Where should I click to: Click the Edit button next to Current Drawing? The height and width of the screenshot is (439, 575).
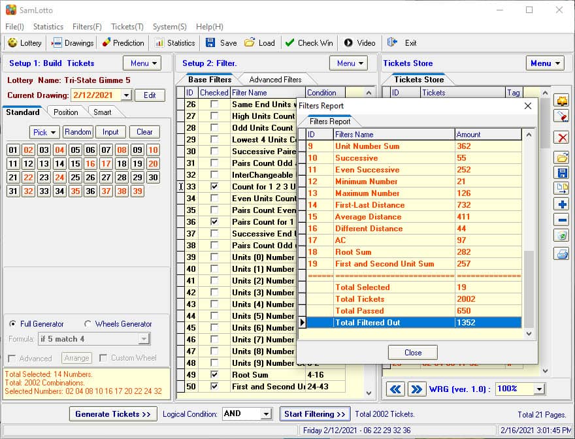click(x=150, y=95)
